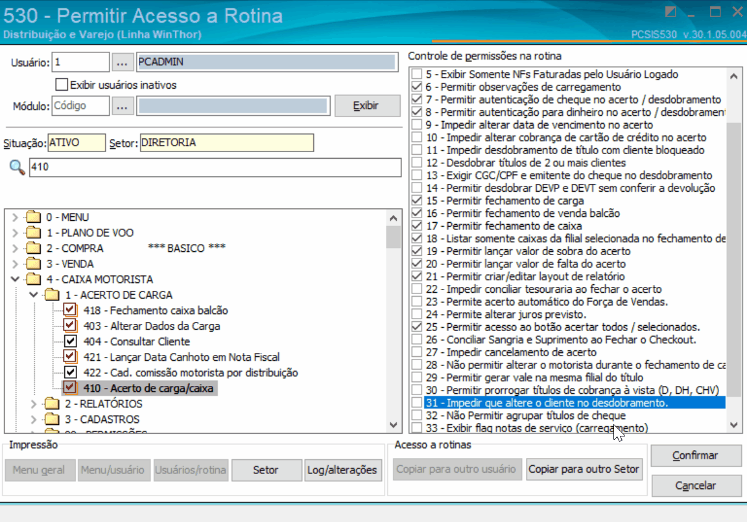Viewport: 747px width, 522px height.
Task: Click folder icon of 3 - VENDA
Action: click(33, 264)
